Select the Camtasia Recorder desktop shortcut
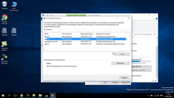Viewport: 174px width, 98px height. (4, 59)
